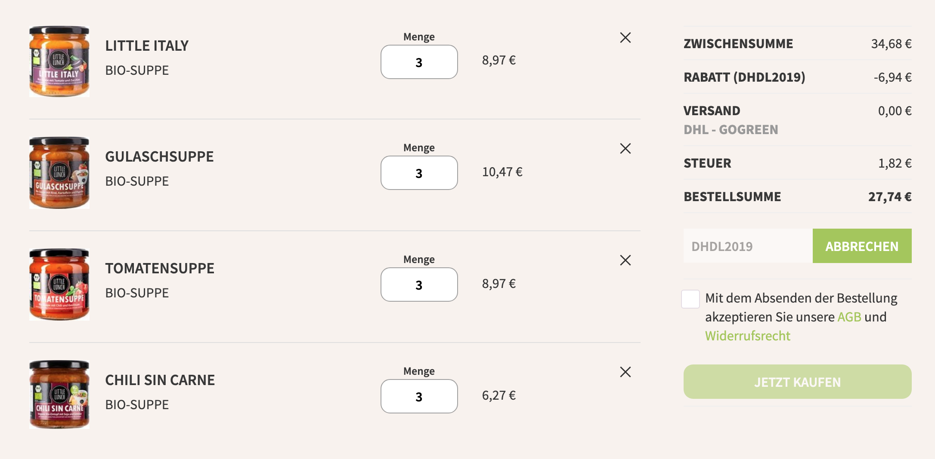Open the AGB terms link
Image resolution: width=935 pixels, height=459 pixels.
pos(849,317)
